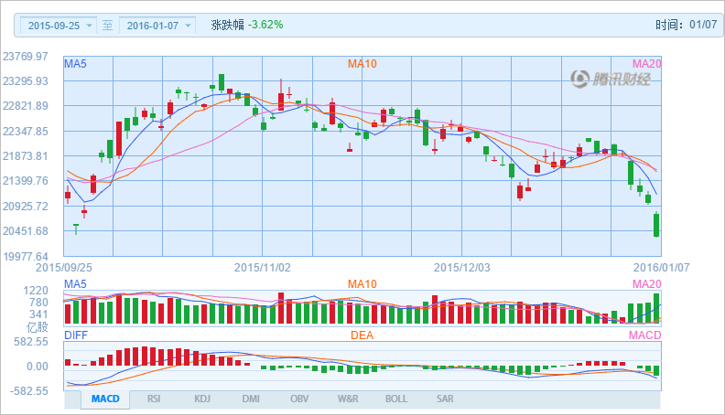The height and width of the screenshot is (415, 725).
Task: Click the -582.55 MACD axis label
Action: tap(29, 391)
